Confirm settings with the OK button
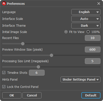This screenshot has width=103, height=101. 12,95
